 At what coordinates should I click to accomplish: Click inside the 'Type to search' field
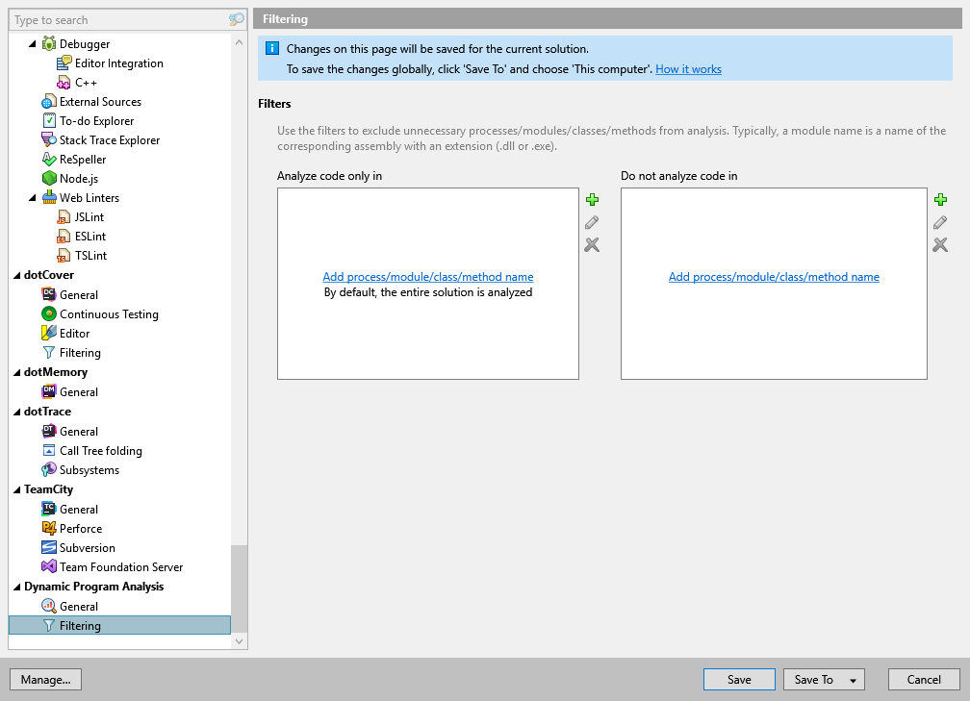pos(115,18)
